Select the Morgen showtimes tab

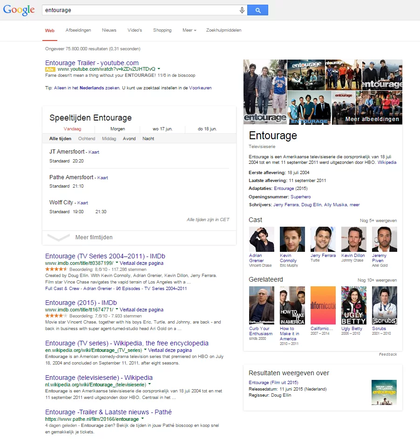pos(117,129)
